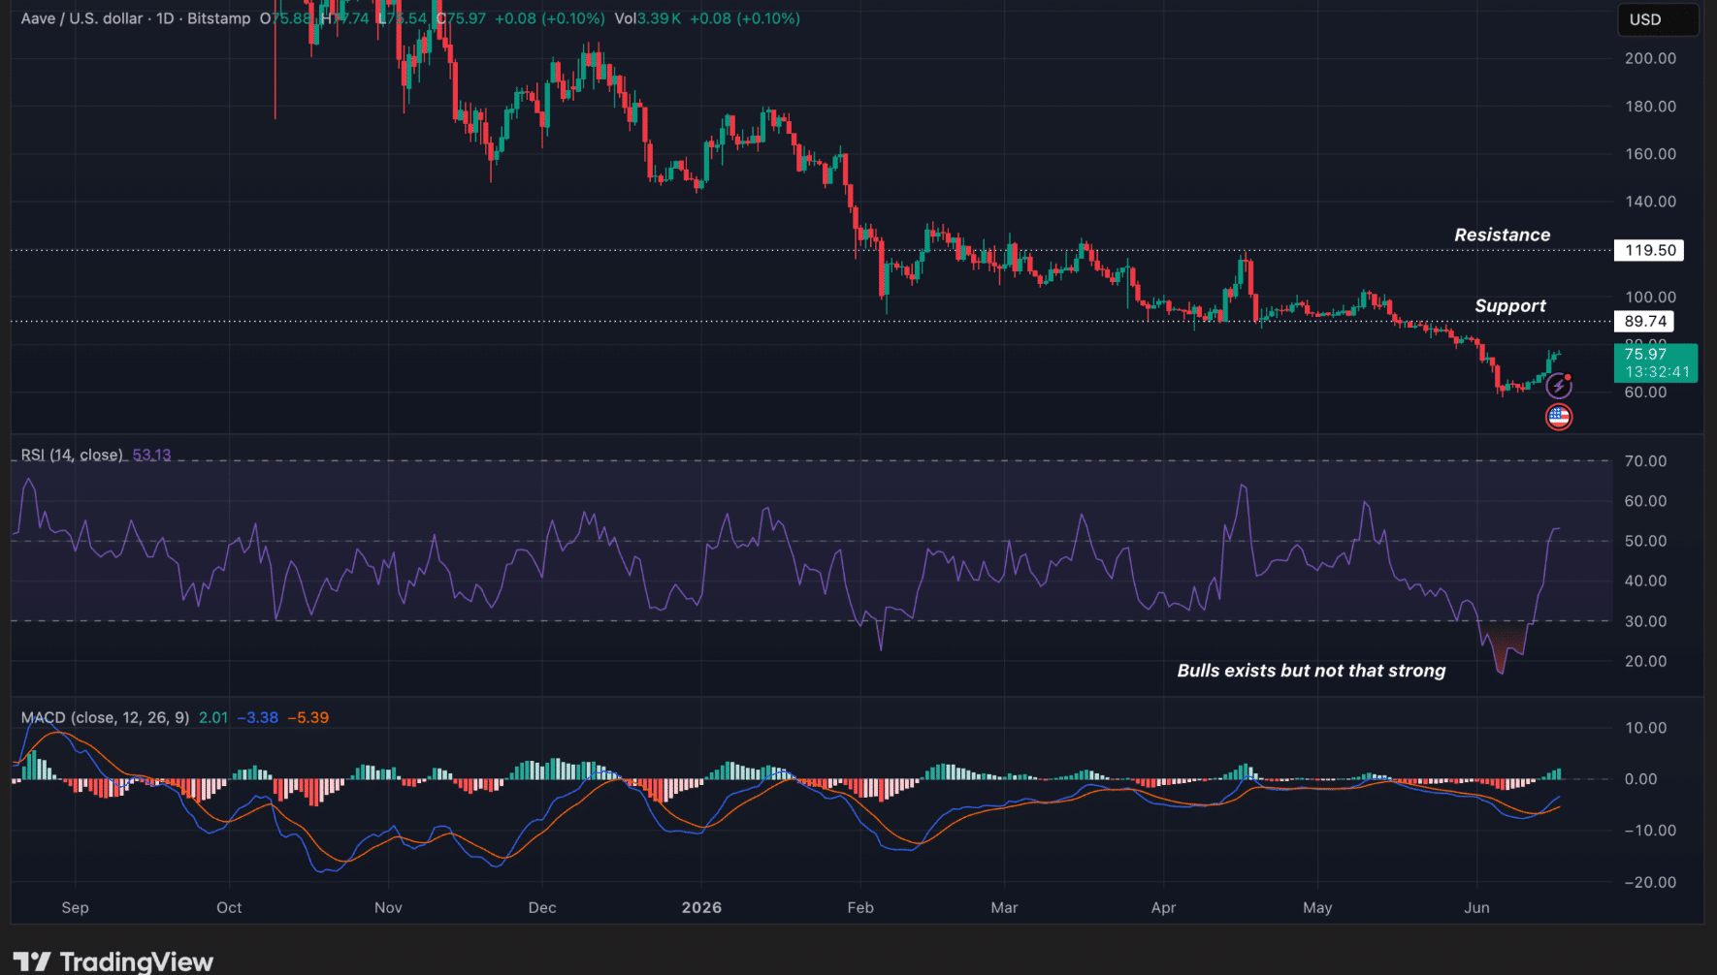Click the MACD line value −3.38
1717x975 pixels.
(257, 718)
